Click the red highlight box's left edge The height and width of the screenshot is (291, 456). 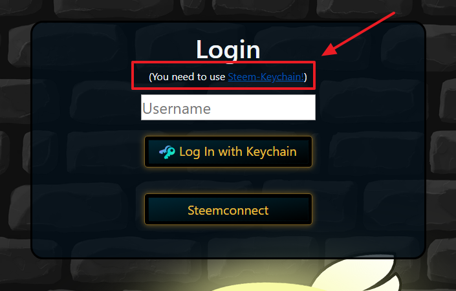pyautogui.click(x=133, y=75)
